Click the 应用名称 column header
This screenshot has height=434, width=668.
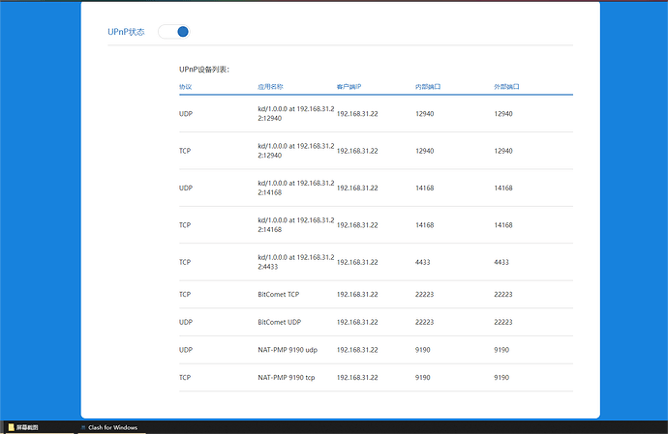click(270, 87)
